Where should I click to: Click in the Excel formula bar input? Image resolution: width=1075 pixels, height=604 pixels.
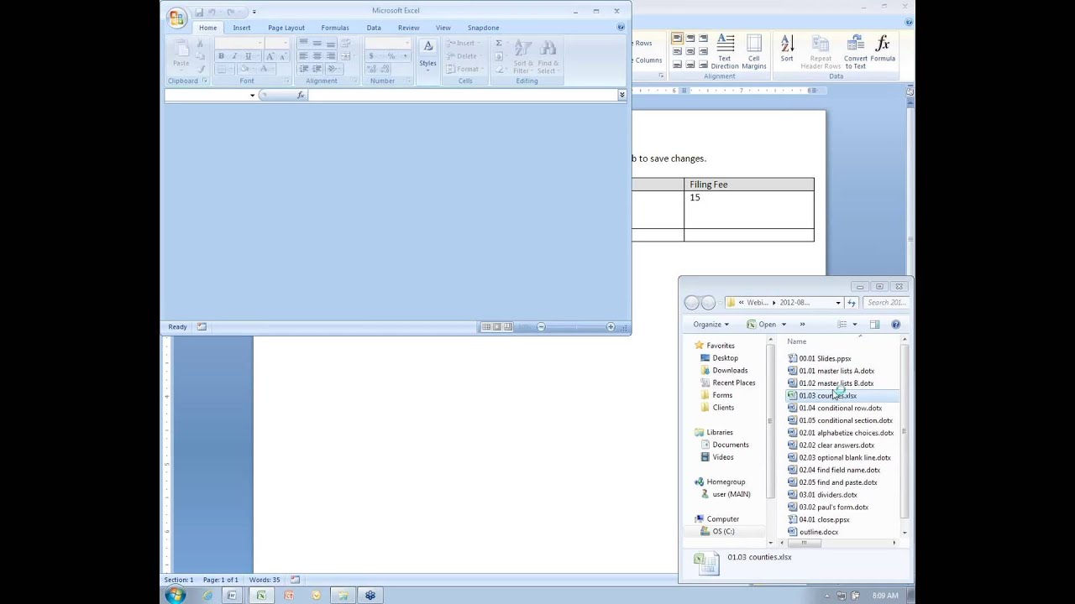pos(463,95)
